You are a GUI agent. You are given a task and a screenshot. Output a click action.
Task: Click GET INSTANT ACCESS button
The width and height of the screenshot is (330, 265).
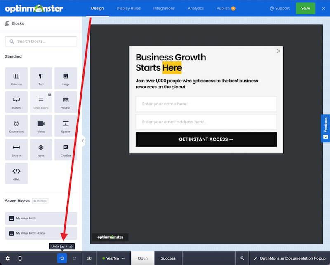point(206,139)
